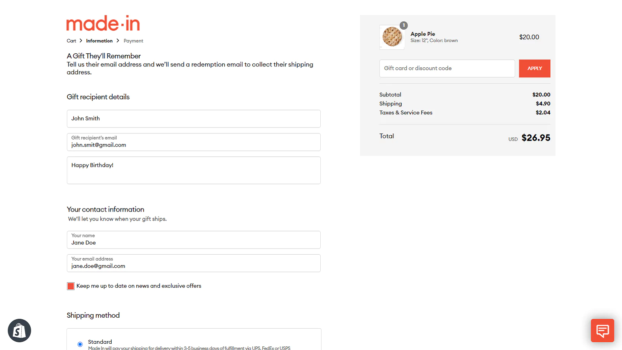Open the live chat widget
Image resolution: width=622 pixels, height=350 pixels.
click(x=602, y=331)
